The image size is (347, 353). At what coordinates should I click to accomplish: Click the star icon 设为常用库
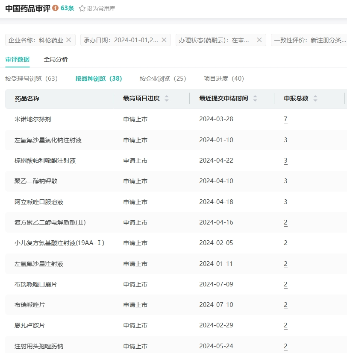[x=82, y=9]
